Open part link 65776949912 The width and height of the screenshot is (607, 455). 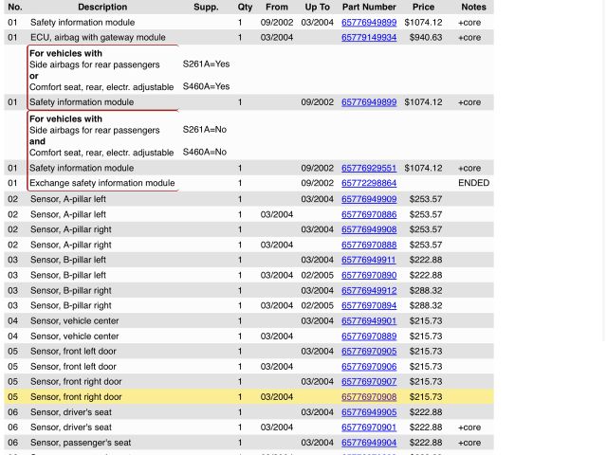(x=369, y=291)
